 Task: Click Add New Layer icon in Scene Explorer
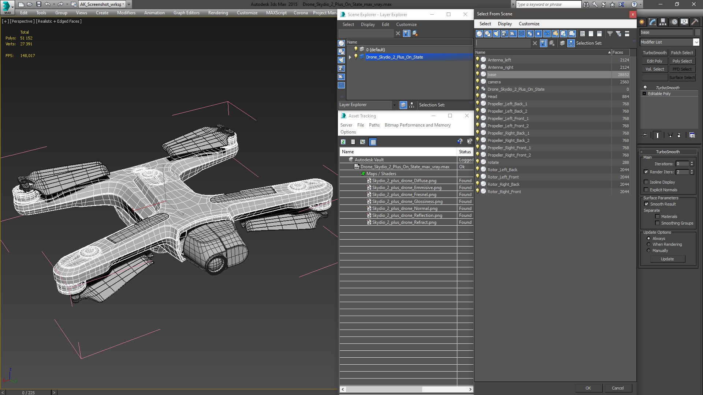pyautogui.click(x=415, y=33)
